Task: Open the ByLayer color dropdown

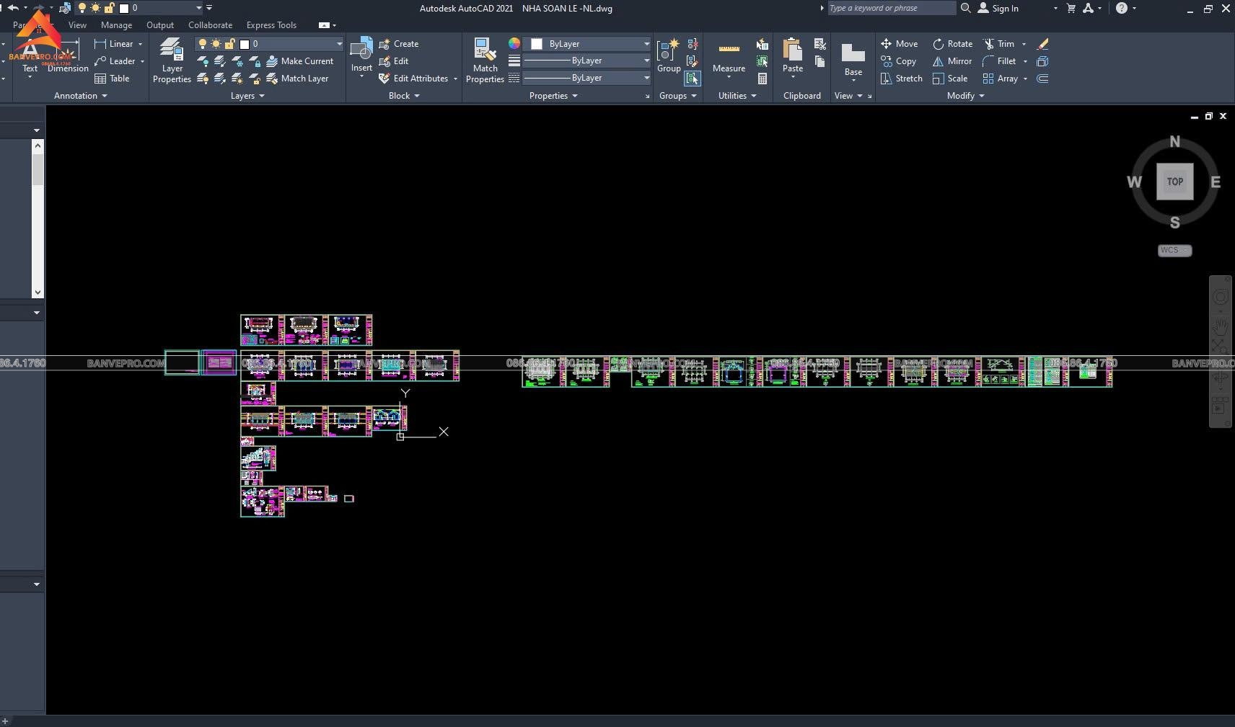Action: [x=646, y=44]
